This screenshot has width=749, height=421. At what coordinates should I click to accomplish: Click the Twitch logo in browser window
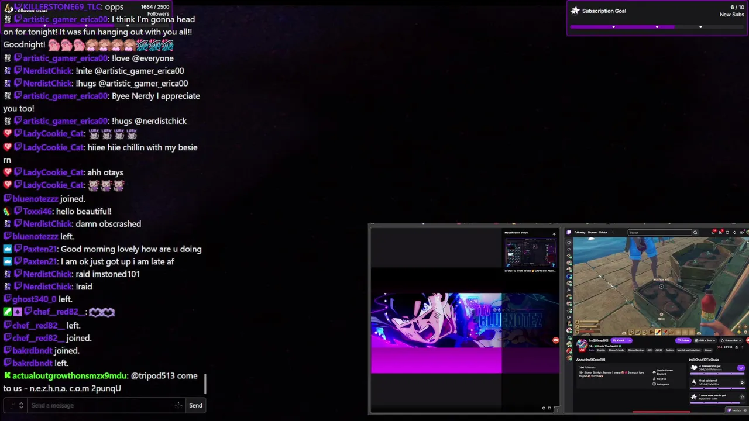[569, 232]
